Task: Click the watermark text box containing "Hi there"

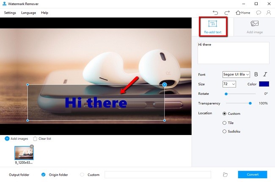Action: (234, 53)
